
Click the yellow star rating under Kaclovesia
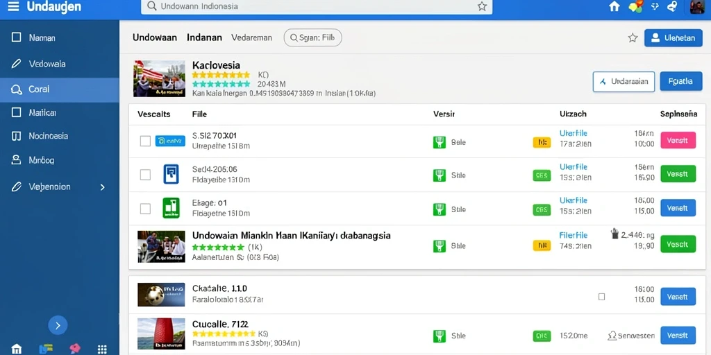(221, 75)
